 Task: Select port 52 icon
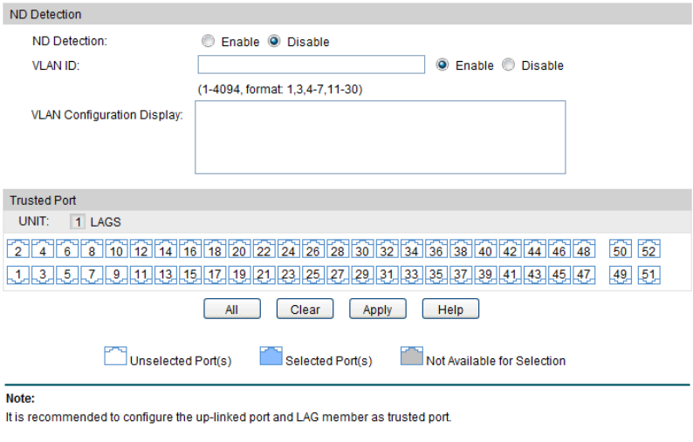click(648, 249)
